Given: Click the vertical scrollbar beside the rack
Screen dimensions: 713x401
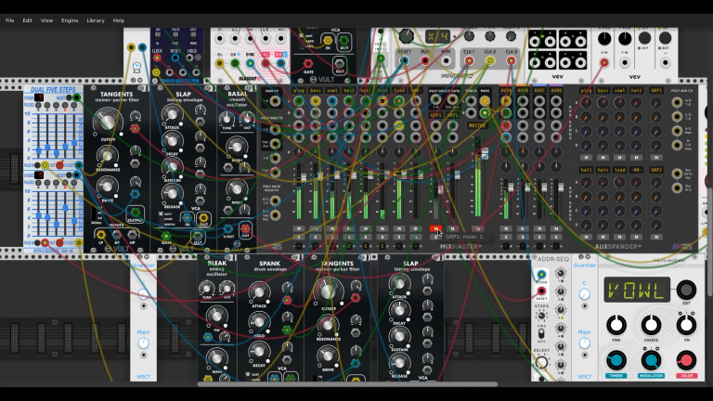Looking at the screenshot, I should [710, 243].
